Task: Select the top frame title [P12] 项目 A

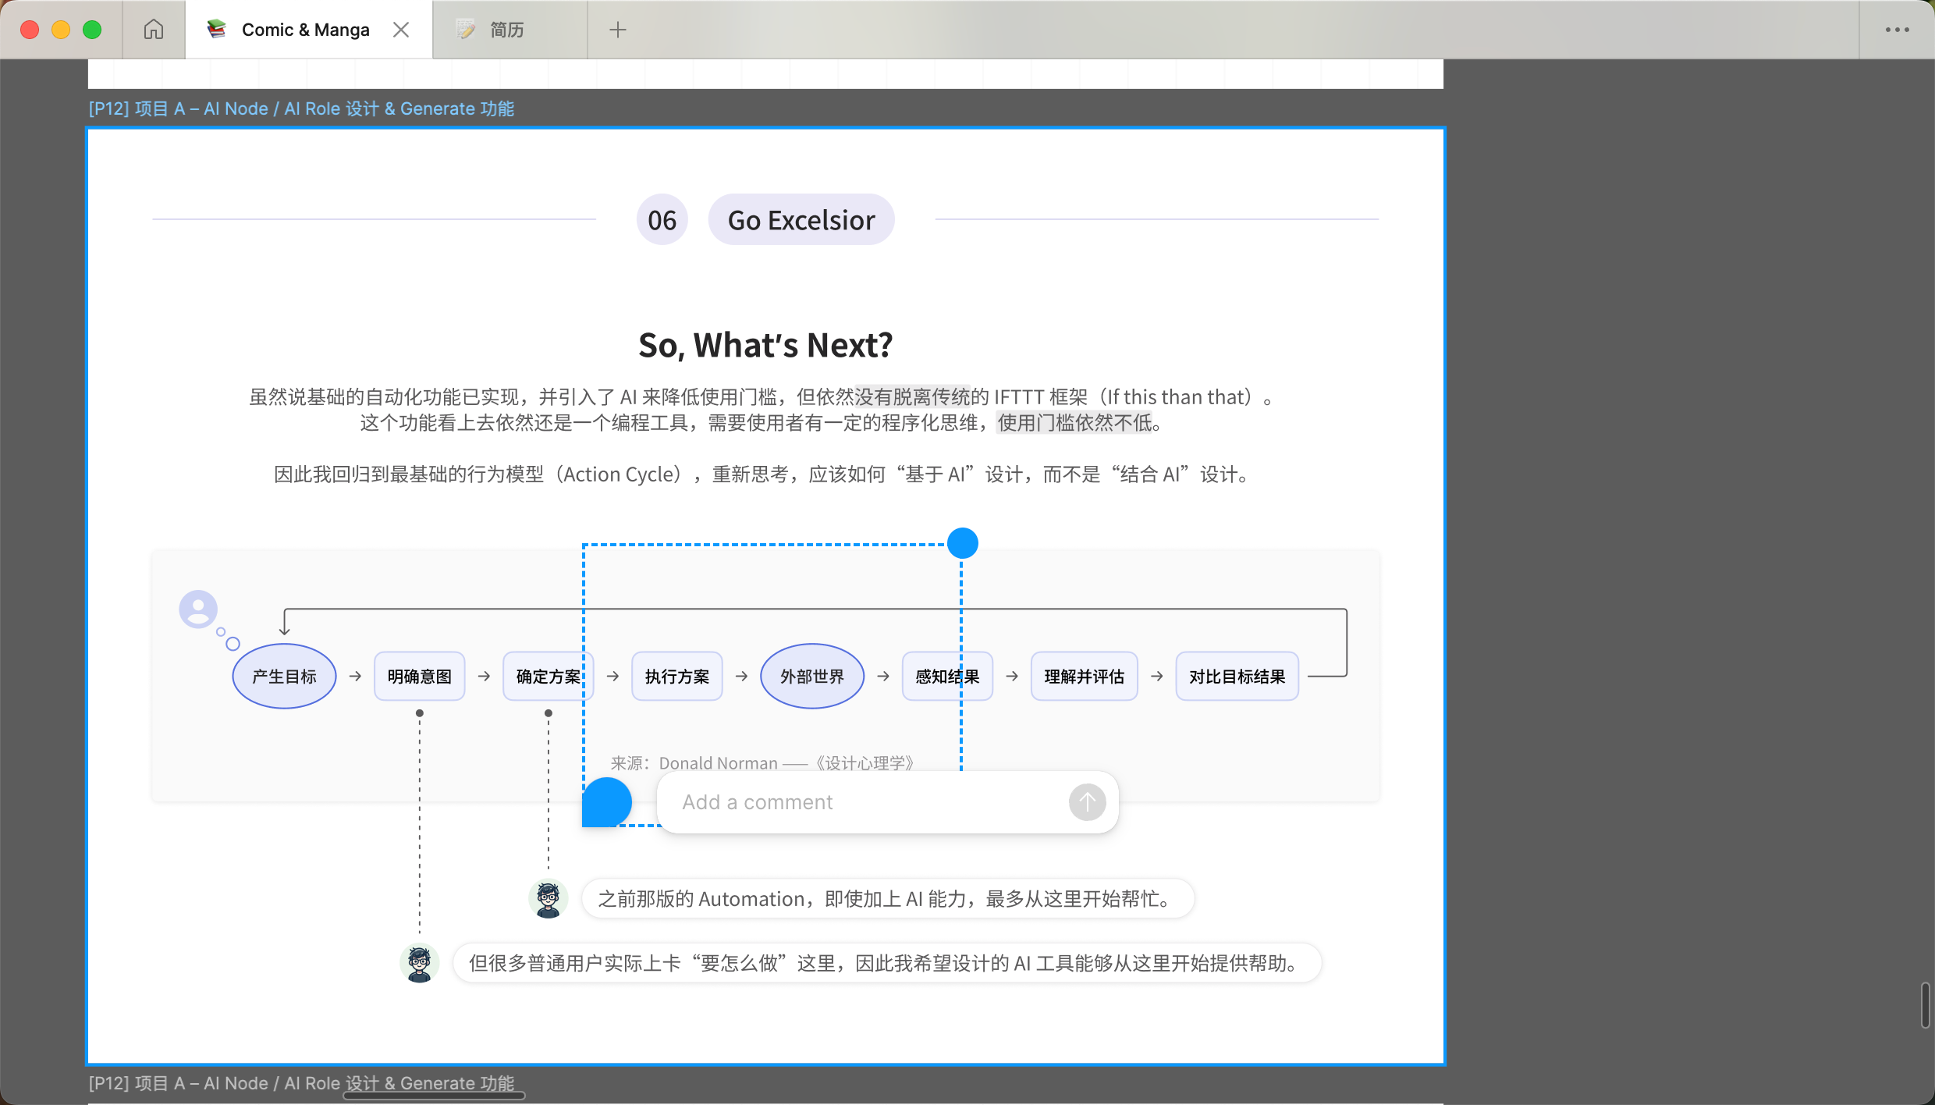Action: (x=301, y=109)
